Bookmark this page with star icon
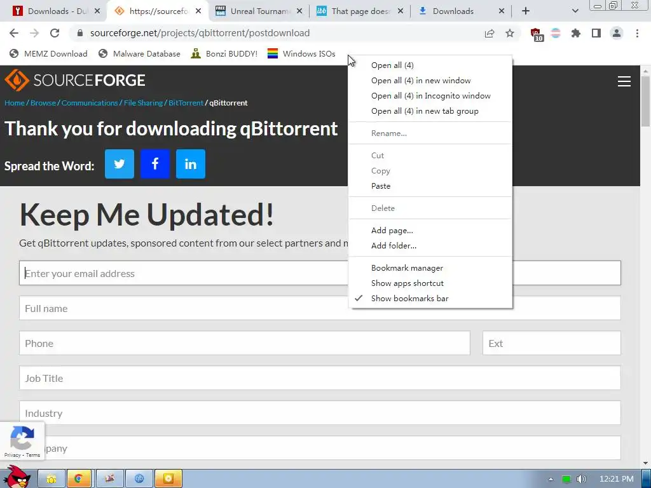 510,33
